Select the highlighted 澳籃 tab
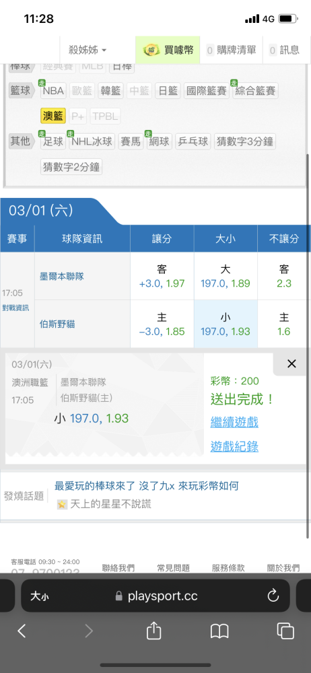 pyautogui.click(x=53, y=116)
